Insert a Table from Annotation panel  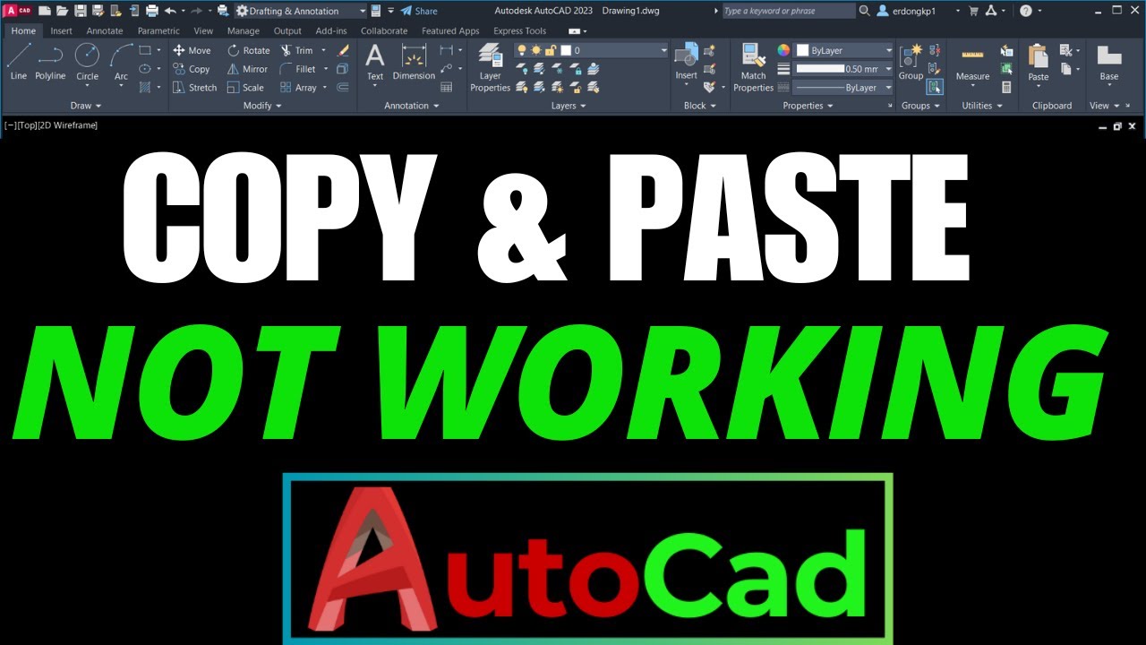[x=447, y=87]
